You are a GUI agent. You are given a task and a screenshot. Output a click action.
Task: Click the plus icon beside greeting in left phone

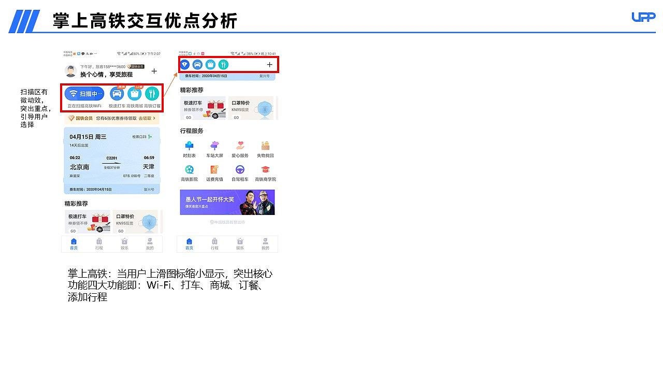pyautogui.click(x=154, y=71)
